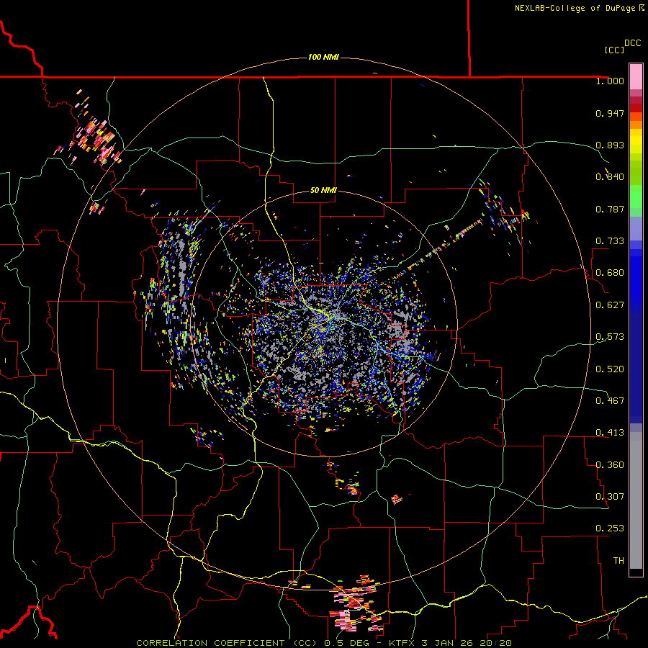
Task: Click the 0.627 value on the color scale
Action: tap(610, 305)
